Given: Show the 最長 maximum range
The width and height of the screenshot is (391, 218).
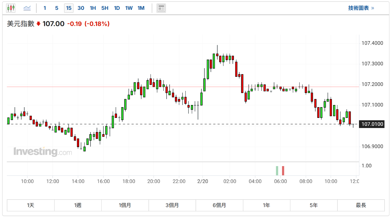Looking at the screenshot, I should point(361,205).
